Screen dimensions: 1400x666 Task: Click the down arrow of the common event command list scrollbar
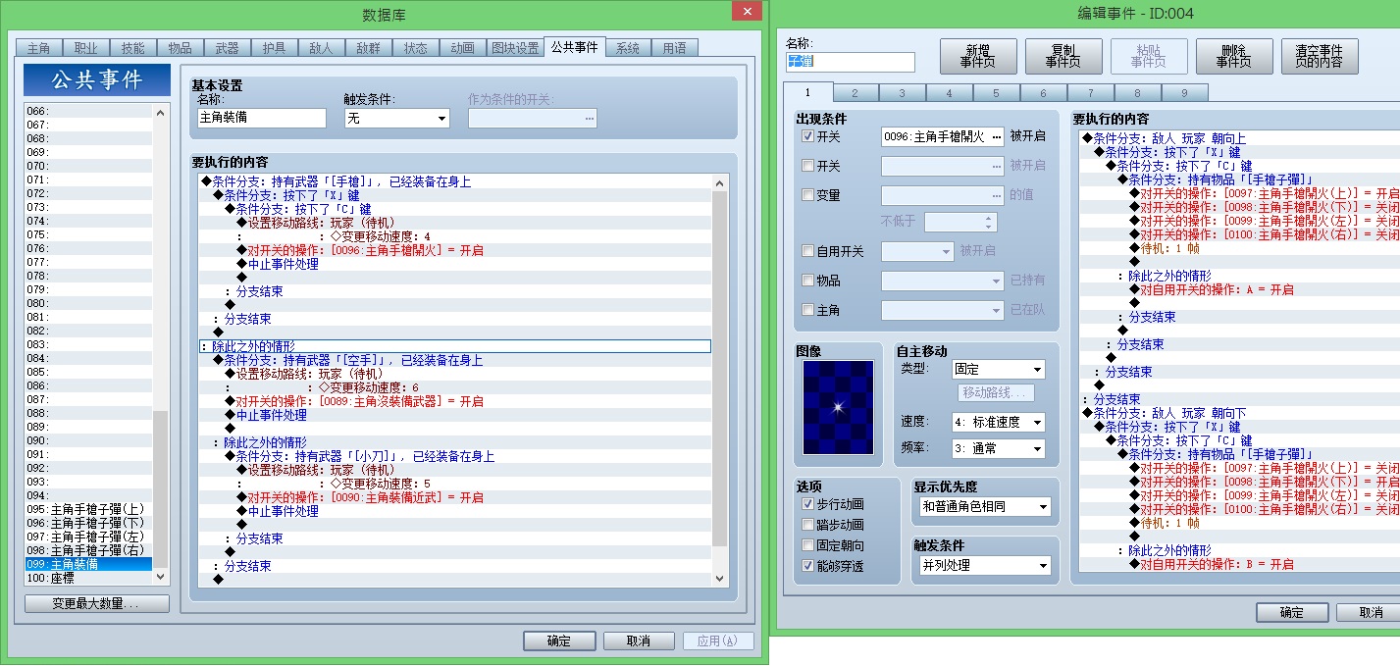point(719,579)
